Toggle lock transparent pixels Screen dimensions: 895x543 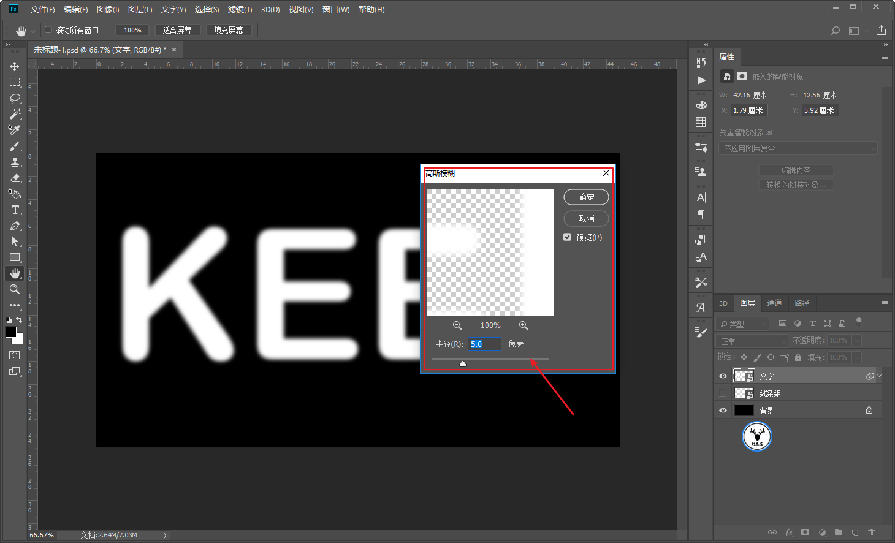click(x=744, y=357)
